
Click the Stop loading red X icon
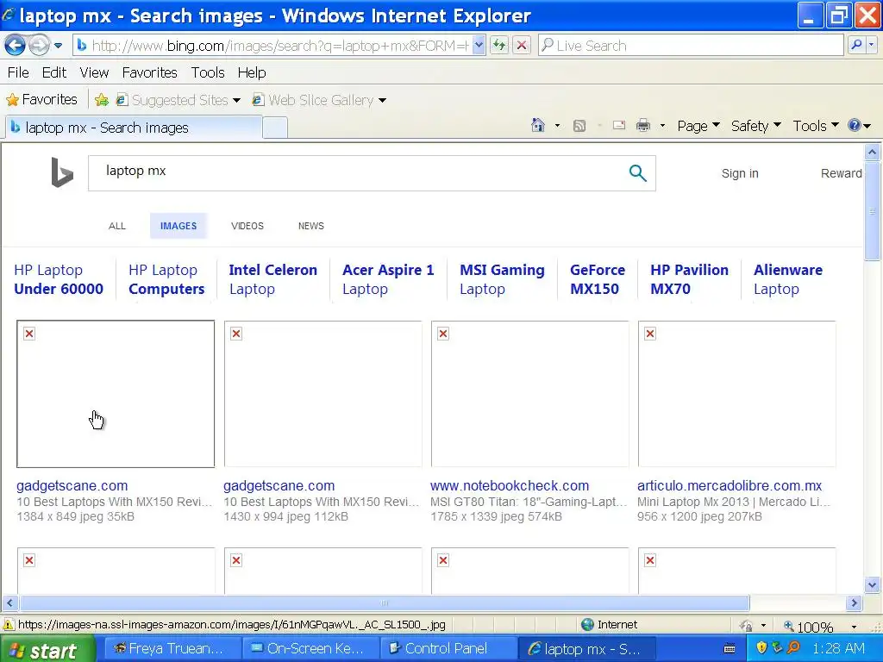[522, 46]
